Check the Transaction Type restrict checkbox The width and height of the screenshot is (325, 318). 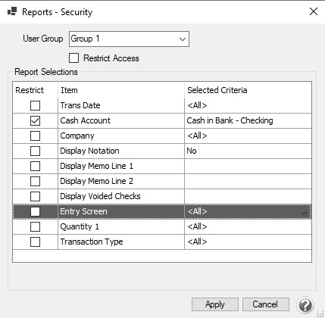click(35, 242)
